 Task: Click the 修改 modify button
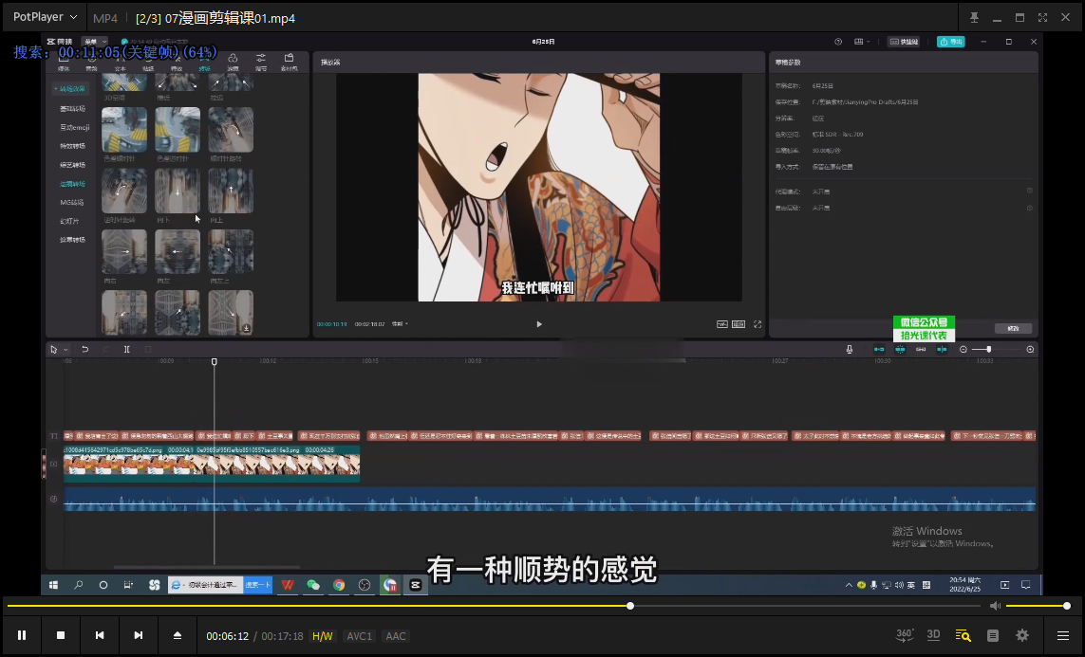pyautogui.click(x=1013, y=328)
